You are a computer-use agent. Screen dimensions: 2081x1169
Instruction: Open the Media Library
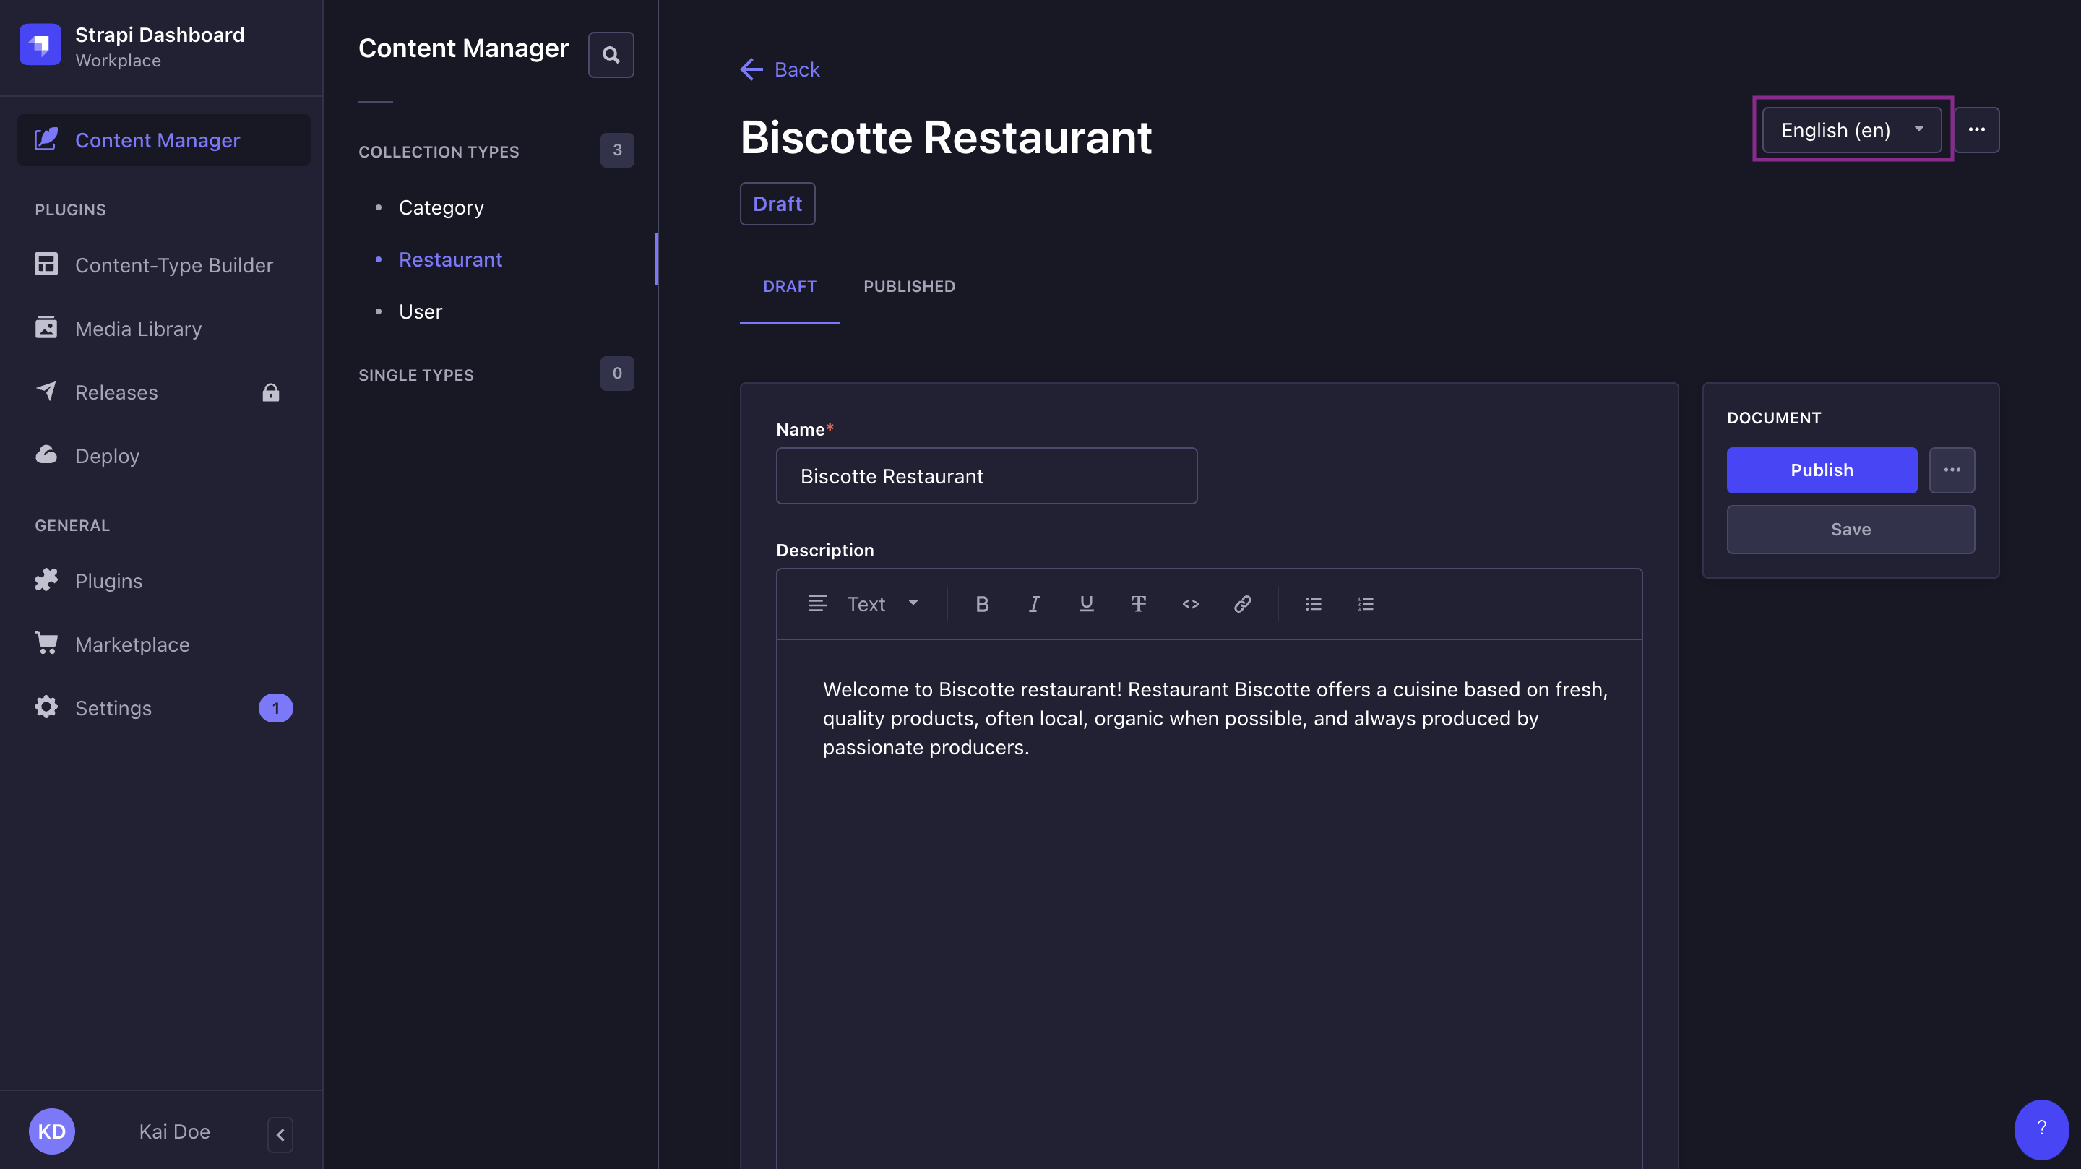coord(138,329)
